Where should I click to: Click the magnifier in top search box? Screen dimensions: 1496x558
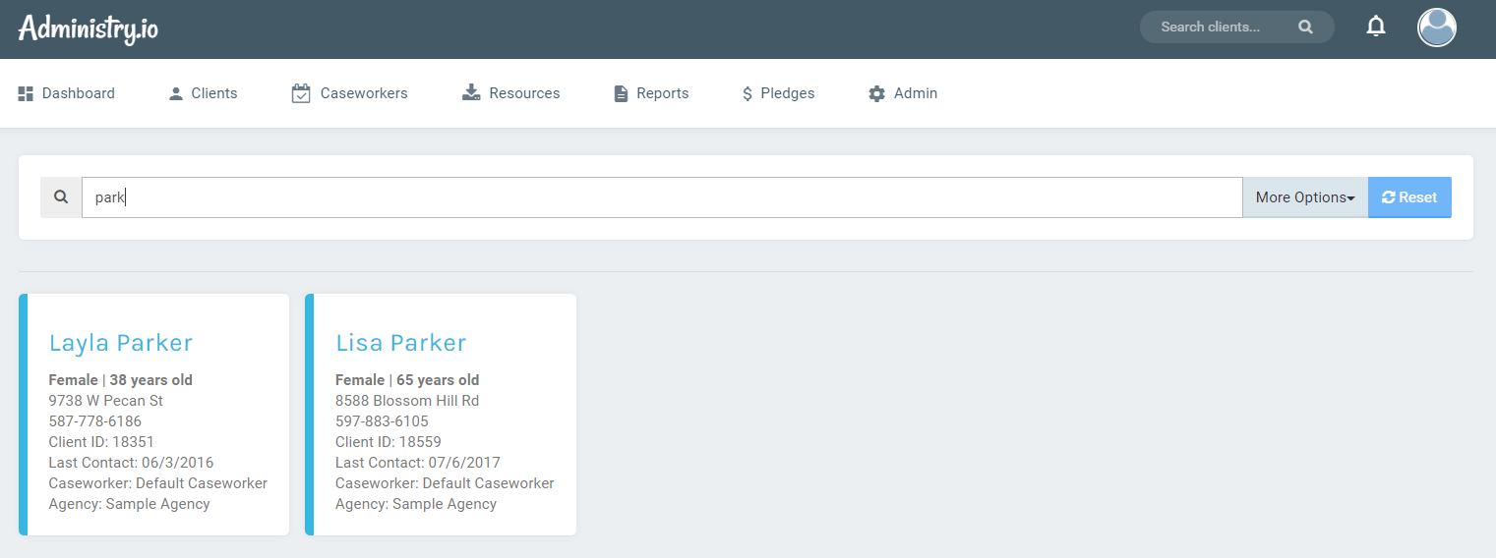point(1305,28)
